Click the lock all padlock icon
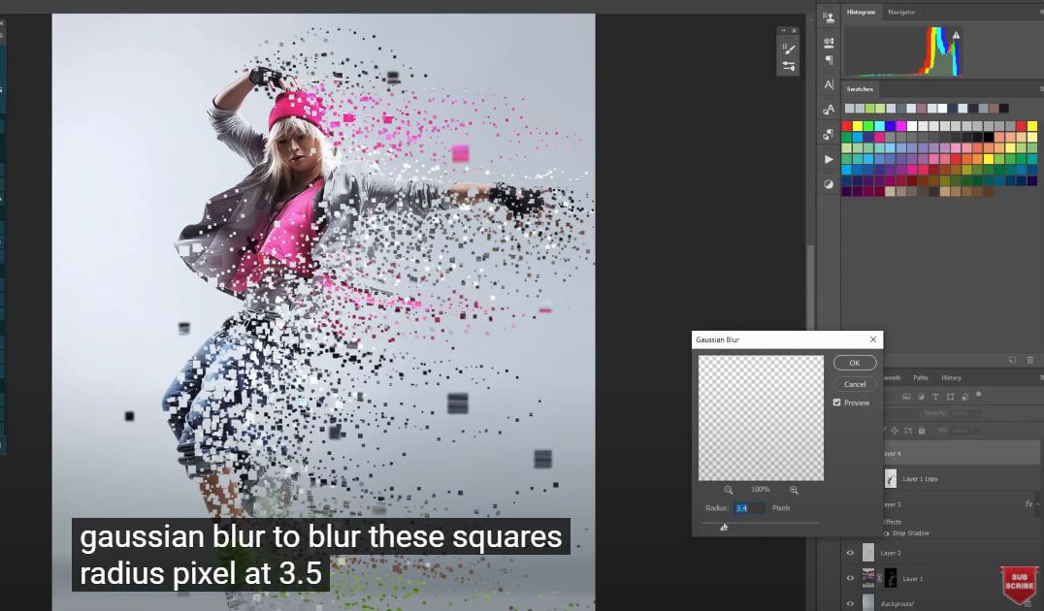 tap(922, 431)
